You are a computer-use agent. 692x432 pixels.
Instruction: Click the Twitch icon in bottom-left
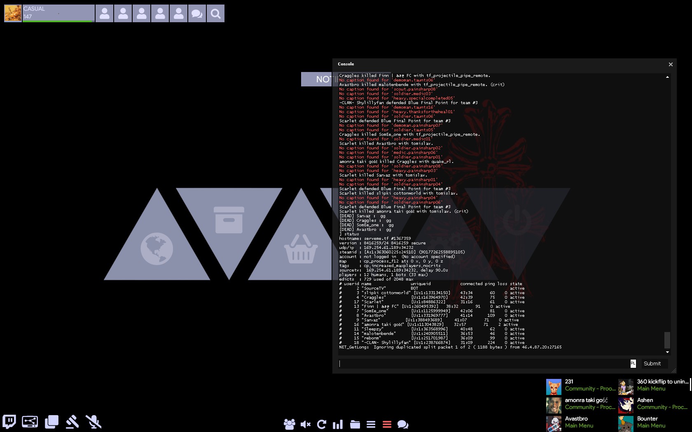pyautogui.click(x=9, y=422)
